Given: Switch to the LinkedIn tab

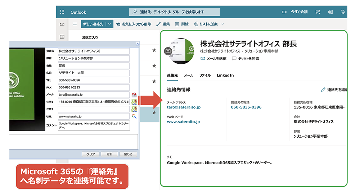Looking at the screenshot, I should [225, 75].
